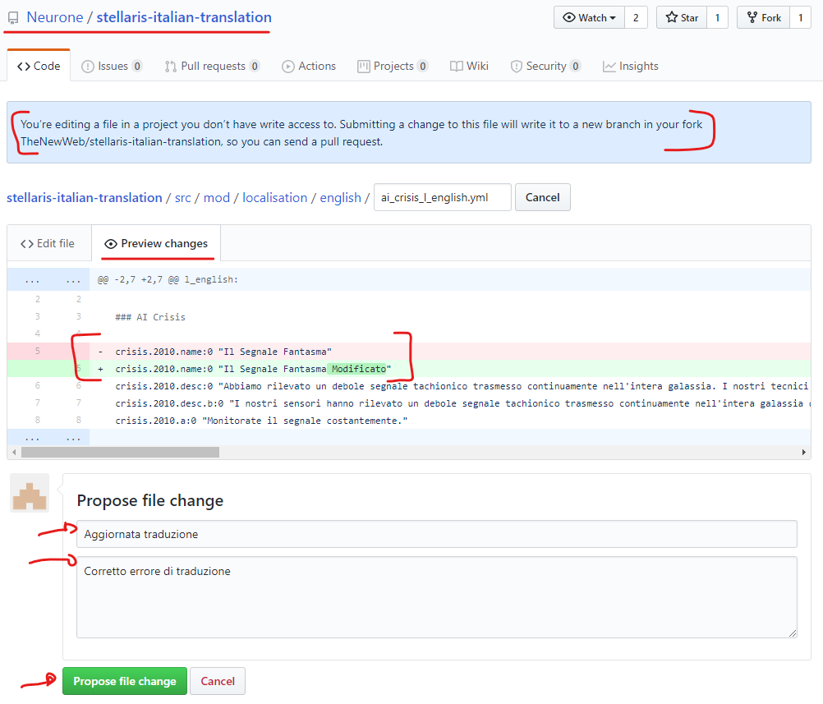Go to the Actions tab
823x704 pixels.
[309, 67]
